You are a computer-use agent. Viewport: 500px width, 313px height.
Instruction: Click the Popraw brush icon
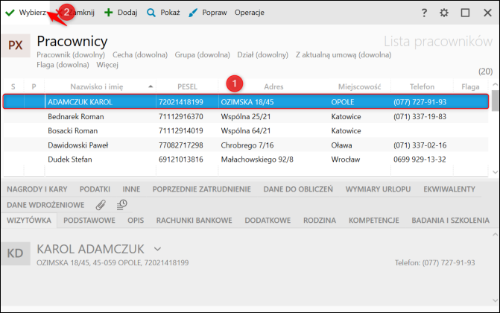[x=192, y=13]
